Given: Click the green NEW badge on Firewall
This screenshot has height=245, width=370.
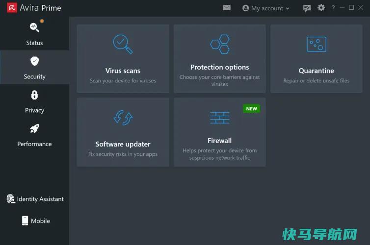Looking at the screenshot, I should pyautogui.click(x=252, y=109).
